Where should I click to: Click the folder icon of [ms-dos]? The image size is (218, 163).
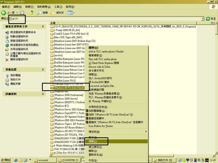point(52,55)
